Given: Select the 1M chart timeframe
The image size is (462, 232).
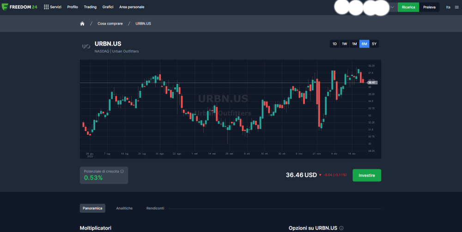Looking at the screenshot, I should click(x=354, y=44).
